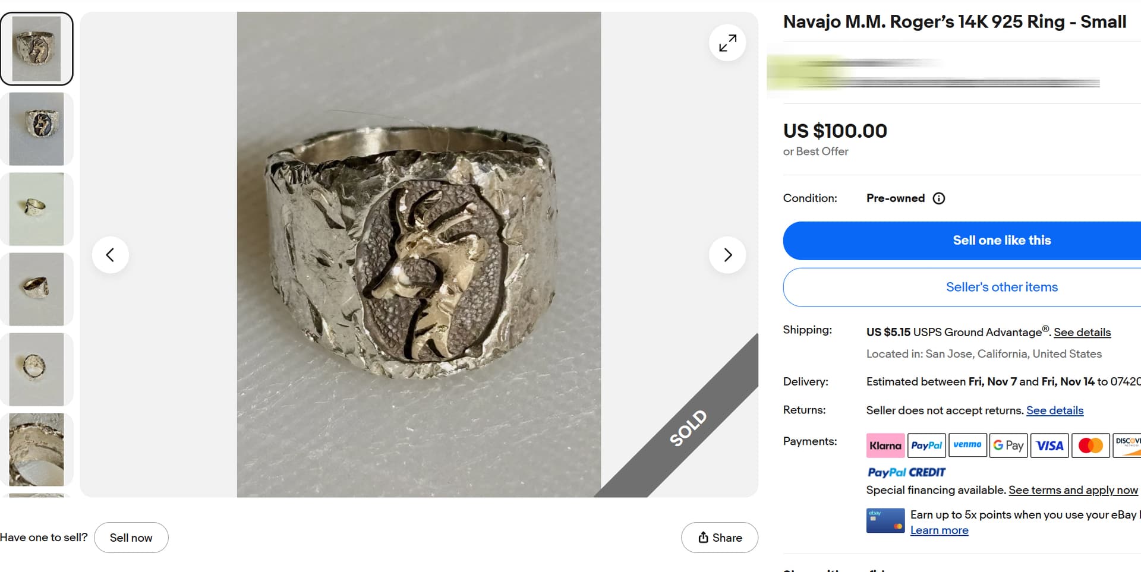This screenshot has width=1141, height=572.
Task: Click Learn more about eBay points
Action: point(939,530)
